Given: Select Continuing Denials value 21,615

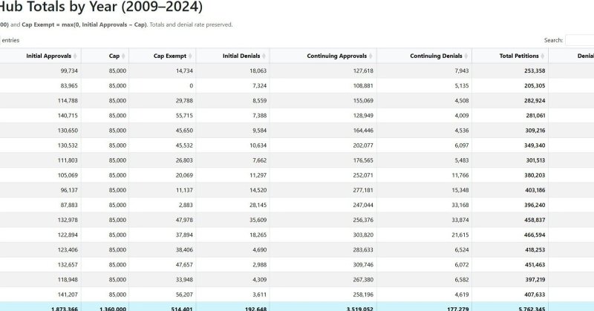Looking at the screenshot, I should point(460,235).
